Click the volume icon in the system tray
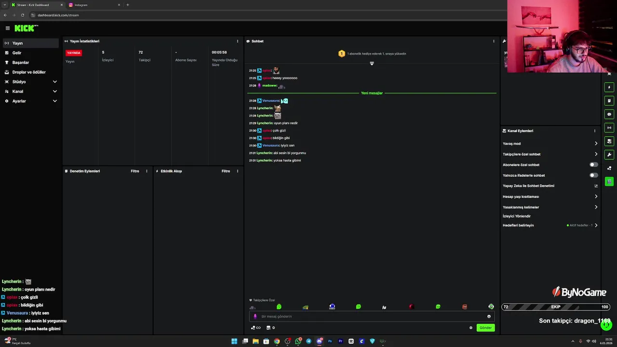Image resolution: width=617 pixels, height=347 pixels. point(593,341)
